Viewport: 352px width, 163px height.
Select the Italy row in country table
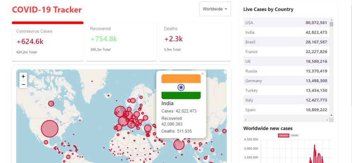click(286, 100)
